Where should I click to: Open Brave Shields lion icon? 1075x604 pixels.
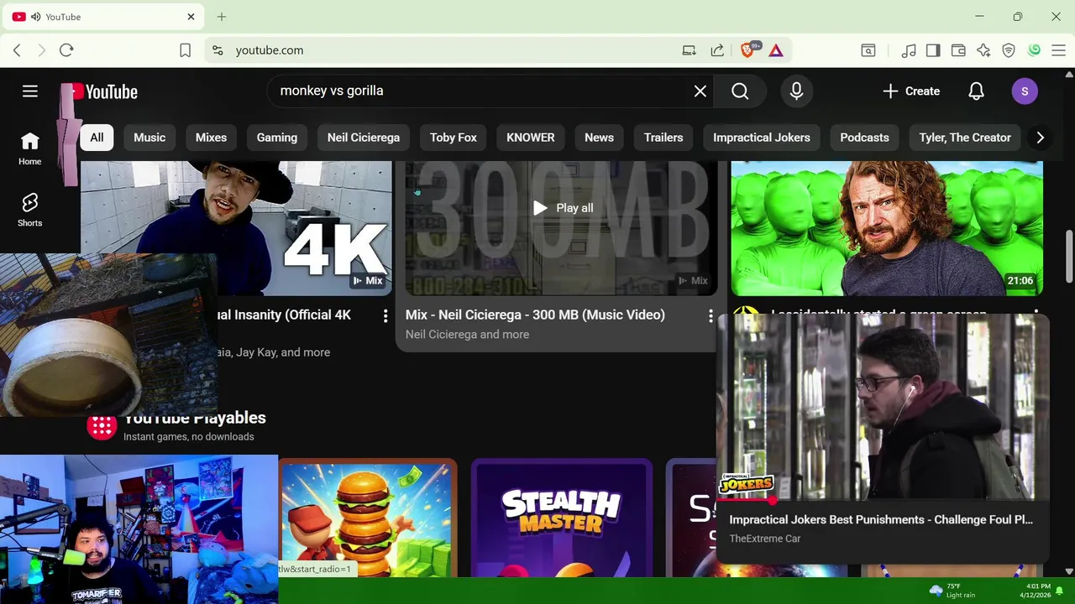click(x=747, y=50)
